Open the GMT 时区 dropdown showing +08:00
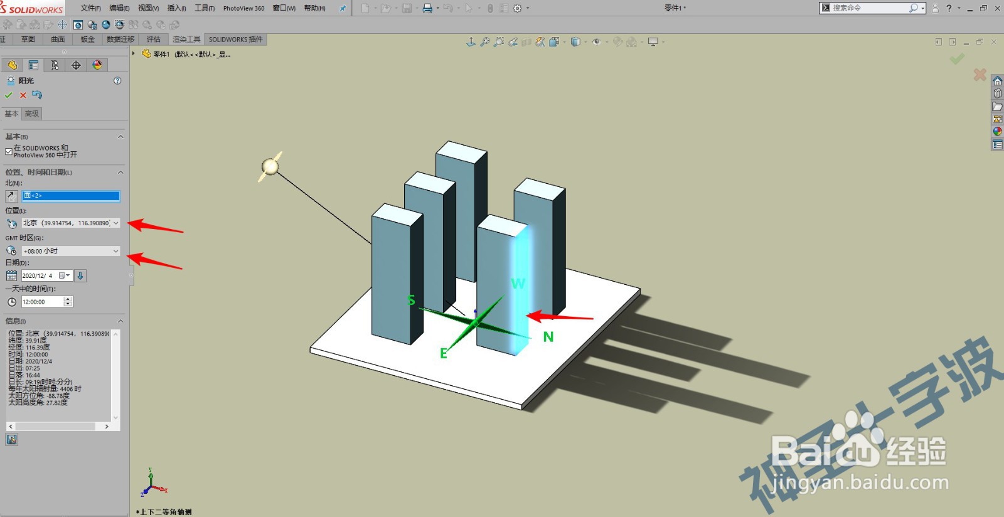The width and height of the screenshot is (1004, 517). (115, 251)
